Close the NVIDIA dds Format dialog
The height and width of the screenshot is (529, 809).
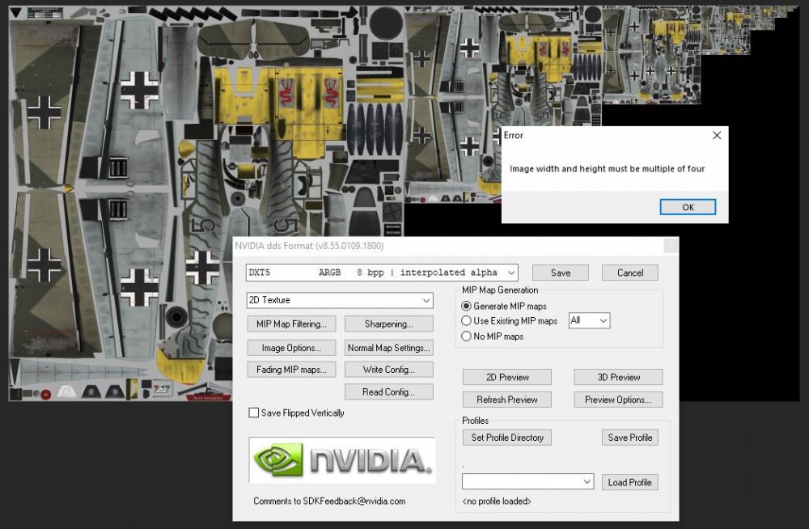click(669, 246)
